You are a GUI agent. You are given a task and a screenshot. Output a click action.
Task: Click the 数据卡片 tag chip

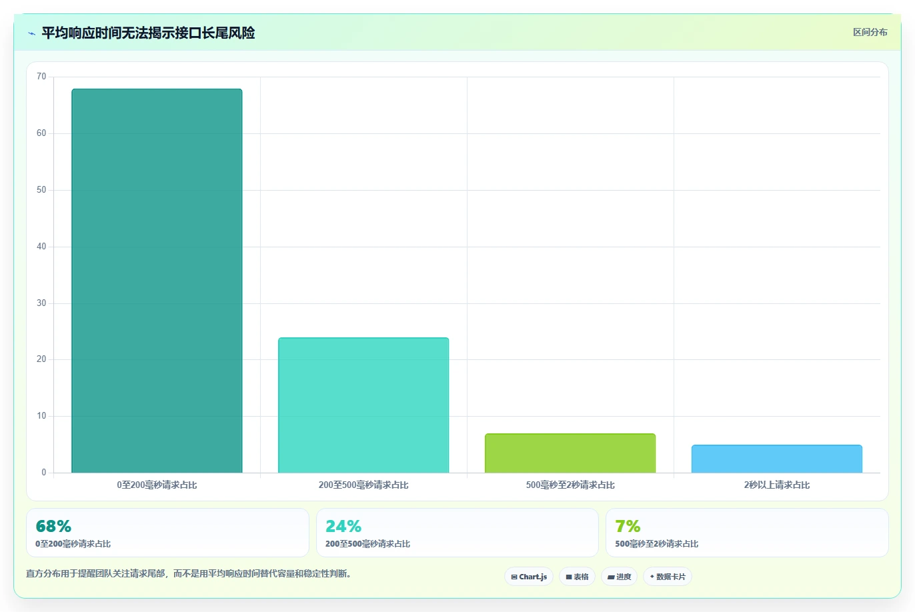pos(668,577)
